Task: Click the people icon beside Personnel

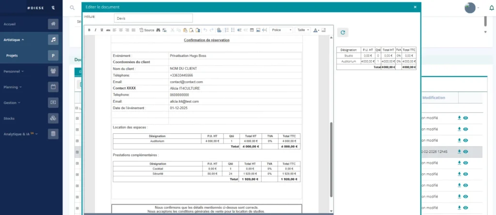Action: (53, 72)
